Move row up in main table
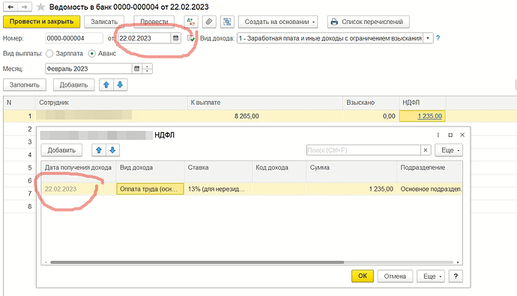517x296 pixels. (106, 85)
